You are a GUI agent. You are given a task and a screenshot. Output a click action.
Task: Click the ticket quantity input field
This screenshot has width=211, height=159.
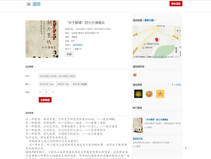46,92
